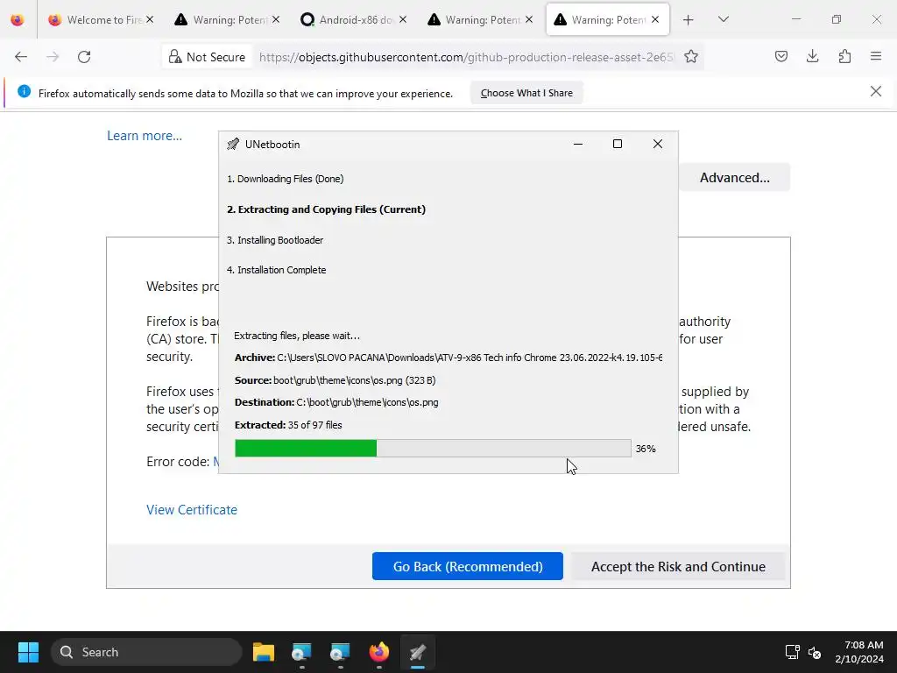Viewport: 897px width, 673px height.
Task: Click the Installing Bootloader step text
Action: (x=275, y=240)
